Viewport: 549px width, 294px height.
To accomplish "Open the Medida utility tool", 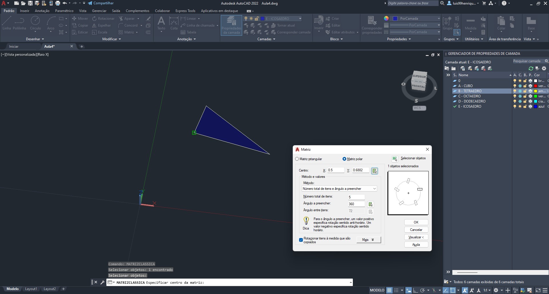I will pos(470,23).
